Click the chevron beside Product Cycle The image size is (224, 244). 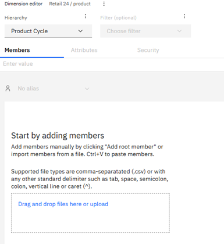[x=80, y=31]
